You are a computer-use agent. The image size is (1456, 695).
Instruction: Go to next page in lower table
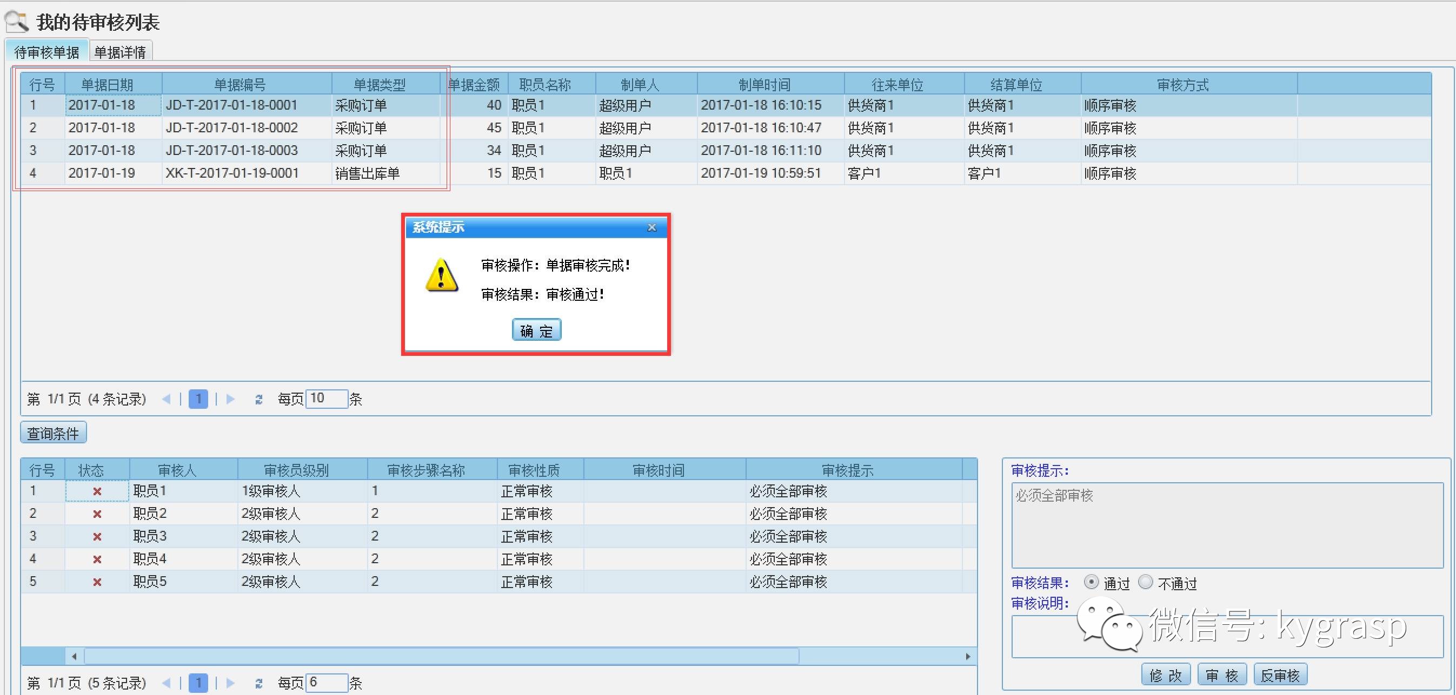(230, 683)
